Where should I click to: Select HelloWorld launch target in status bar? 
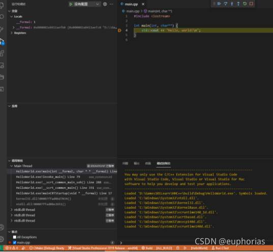[x=199, y=248]
